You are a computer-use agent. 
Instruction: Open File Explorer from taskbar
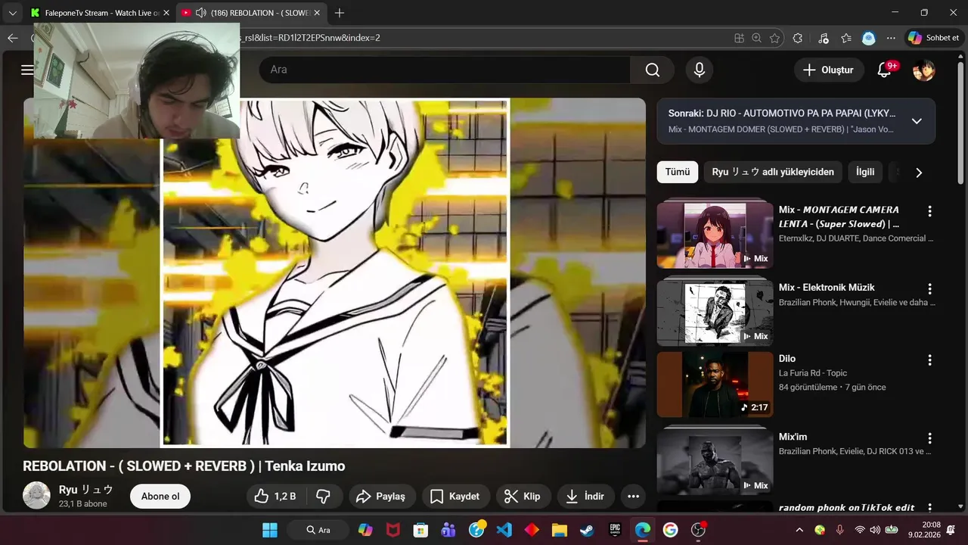pyautogui.click(x=560, y=530)
